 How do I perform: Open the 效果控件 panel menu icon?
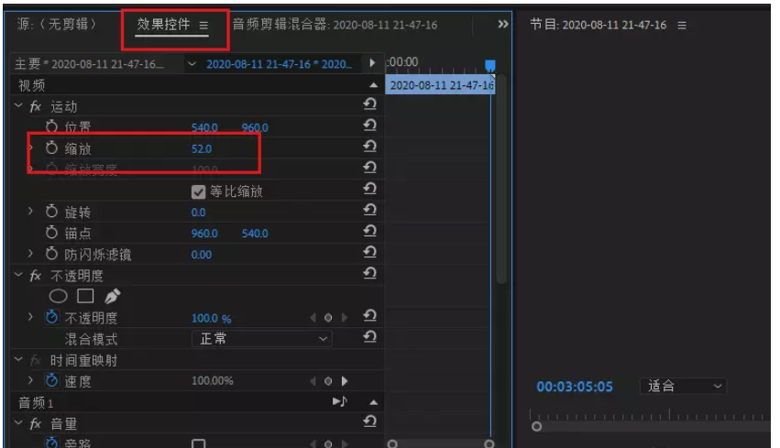203,25
